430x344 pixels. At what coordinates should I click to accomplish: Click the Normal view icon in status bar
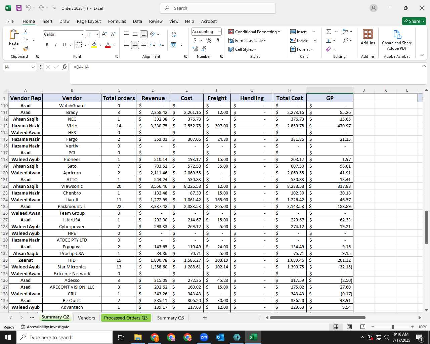pyautogui.click(x=336, y=327)
